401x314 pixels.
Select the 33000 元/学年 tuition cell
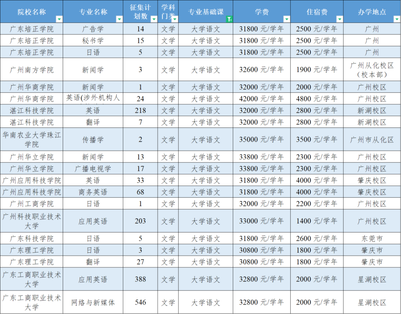[x=262, y=221]
